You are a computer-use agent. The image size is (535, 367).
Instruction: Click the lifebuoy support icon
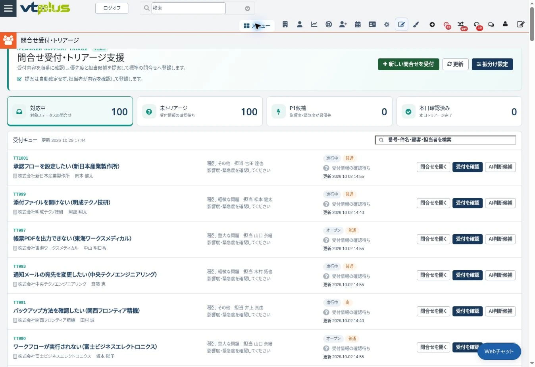(x=329, y=25)
